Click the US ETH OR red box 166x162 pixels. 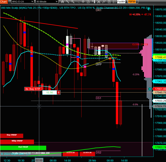70,154
